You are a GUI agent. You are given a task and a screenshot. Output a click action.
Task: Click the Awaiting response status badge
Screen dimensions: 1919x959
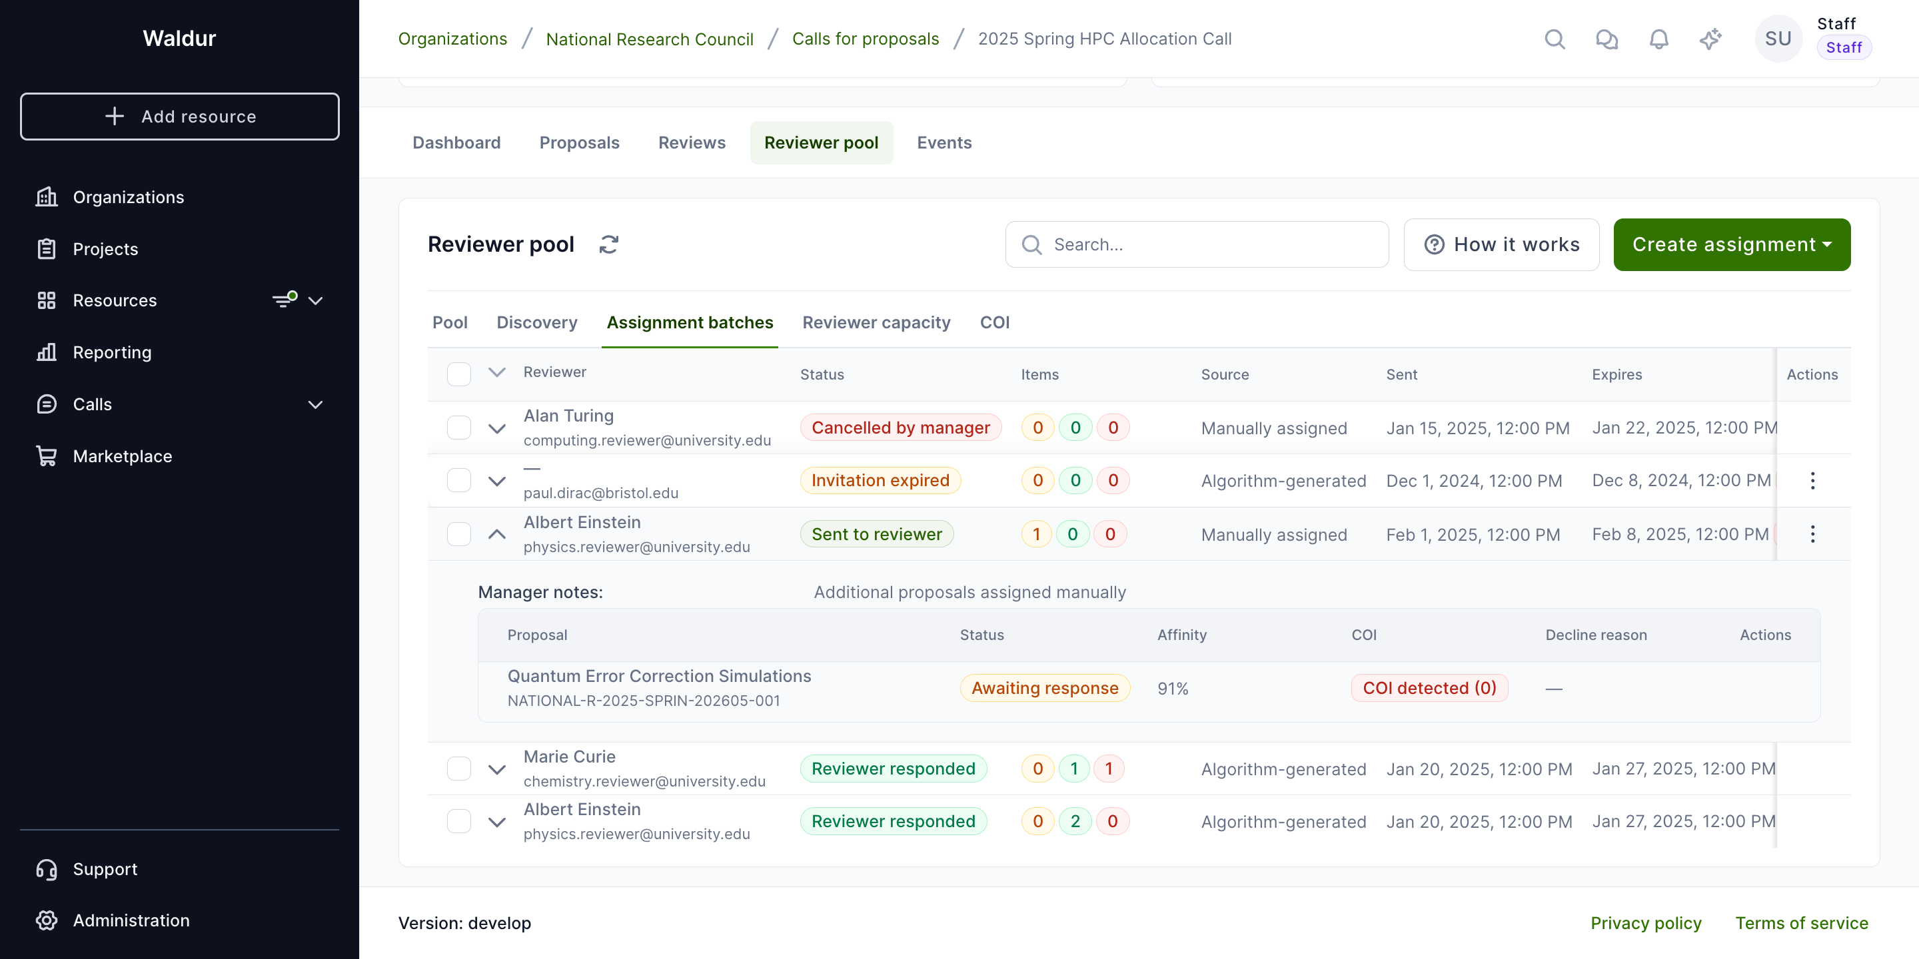1045,688
